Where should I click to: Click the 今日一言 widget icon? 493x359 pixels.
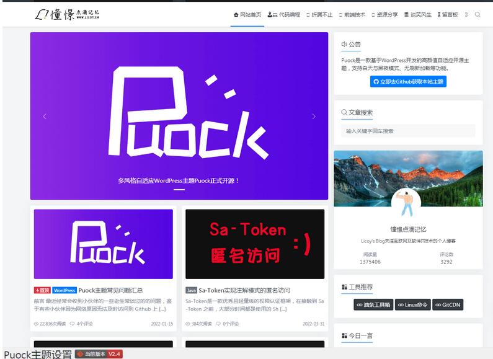[x=344, y=335]
